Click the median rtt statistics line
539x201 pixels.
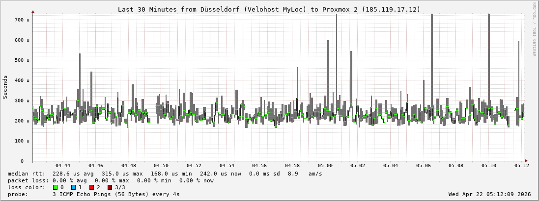165,174
